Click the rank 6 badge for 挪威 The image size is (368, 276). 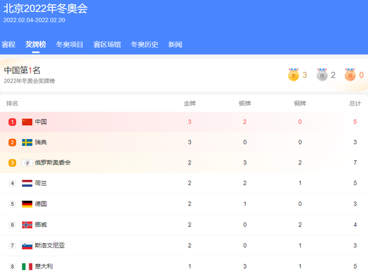tap(13, 225)
